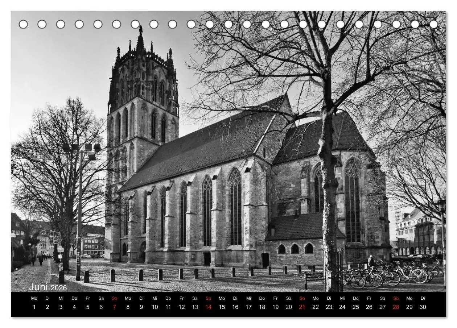Select date 16 in the calendar strip
Screen dimensions: 457x328
coord(235,307)
